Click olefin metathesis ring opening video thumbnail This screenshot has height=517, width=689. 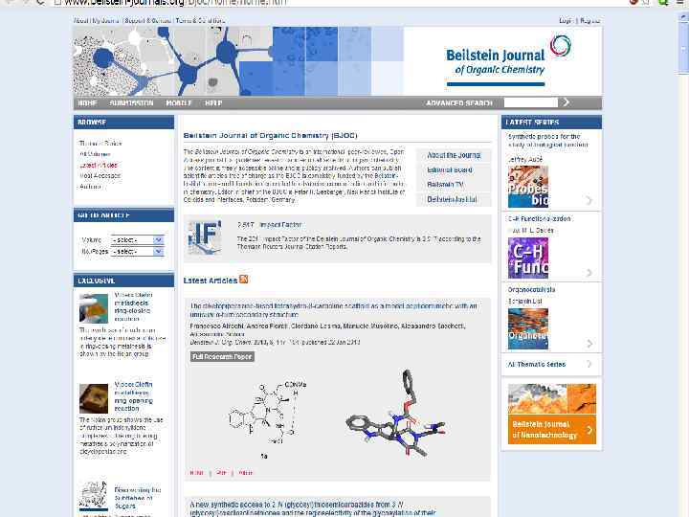(x=94, y=398)
